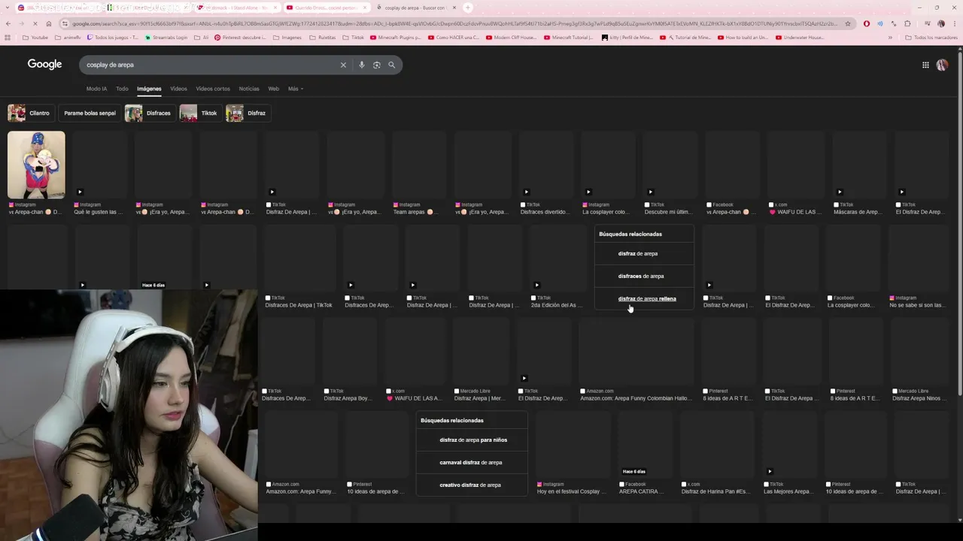Open the Tiktok bookmark folder

(353, 38)
